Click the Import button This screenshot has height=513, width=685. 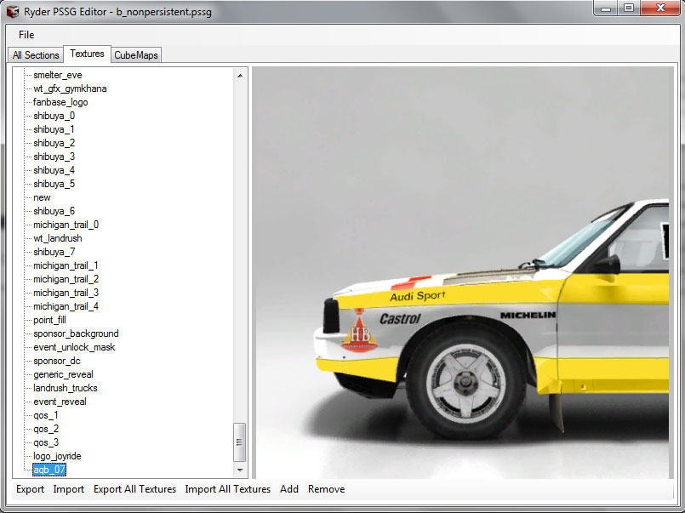coord(69,489)
